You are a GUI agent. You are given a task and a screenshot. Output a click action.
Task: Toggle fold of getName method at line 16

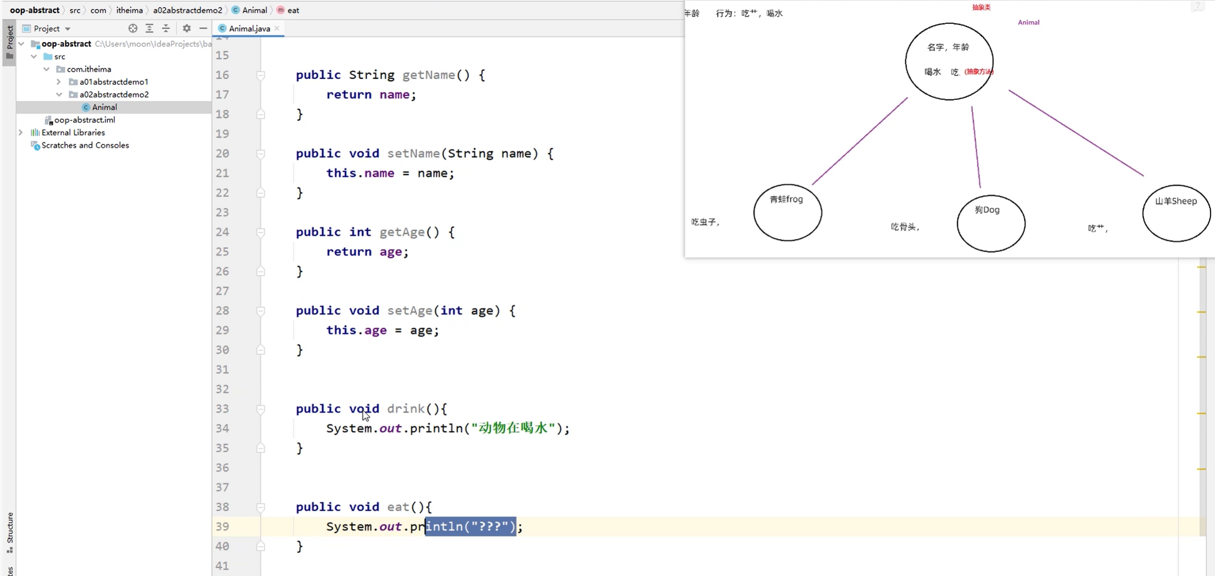click(261, 75)
